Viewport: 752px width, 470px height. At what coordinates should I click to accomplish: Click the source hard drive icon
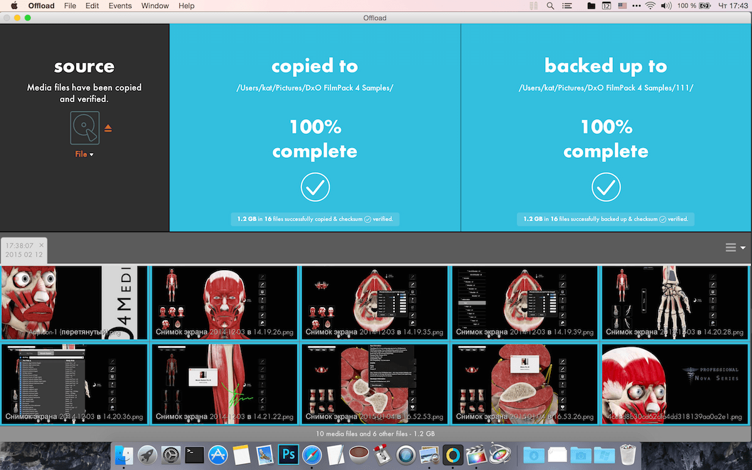coord(85,128)
